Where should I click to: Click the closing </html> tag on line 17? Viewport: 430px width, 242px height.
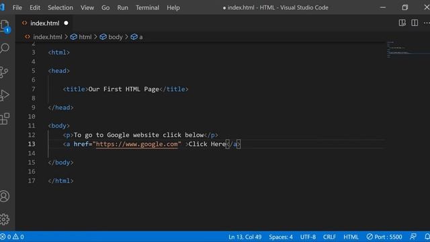tap(60, 181)
